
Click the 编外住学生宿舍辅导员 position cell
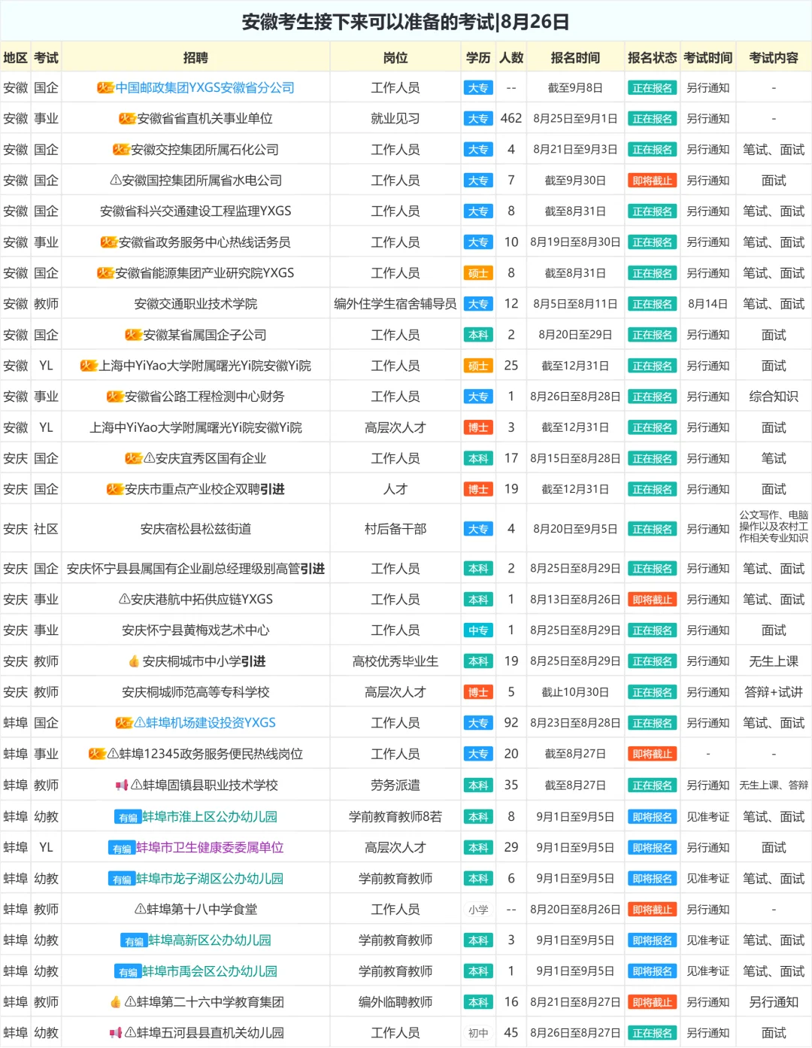click(x=395, y=304)
